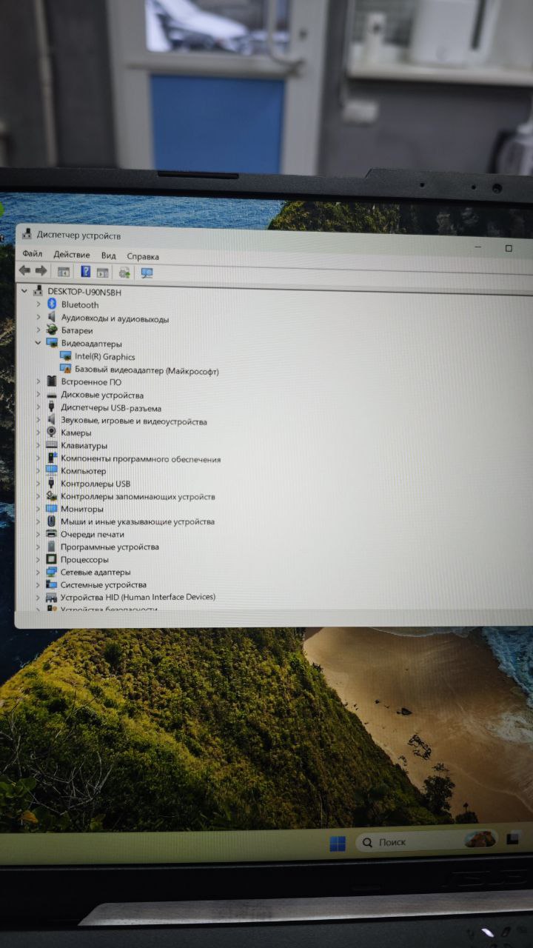The height and width of the screenshot is (948, 533).
Task: Expand the Процессоры category
Action: (x=38, y=559)
